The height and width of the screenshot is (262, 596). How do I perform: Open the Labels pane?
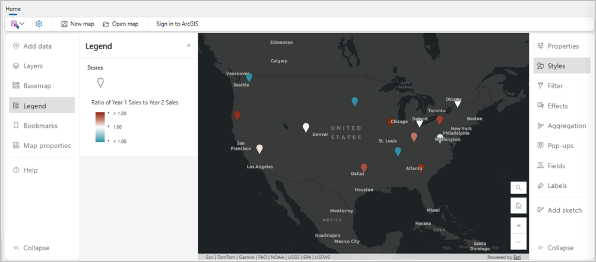562,186
